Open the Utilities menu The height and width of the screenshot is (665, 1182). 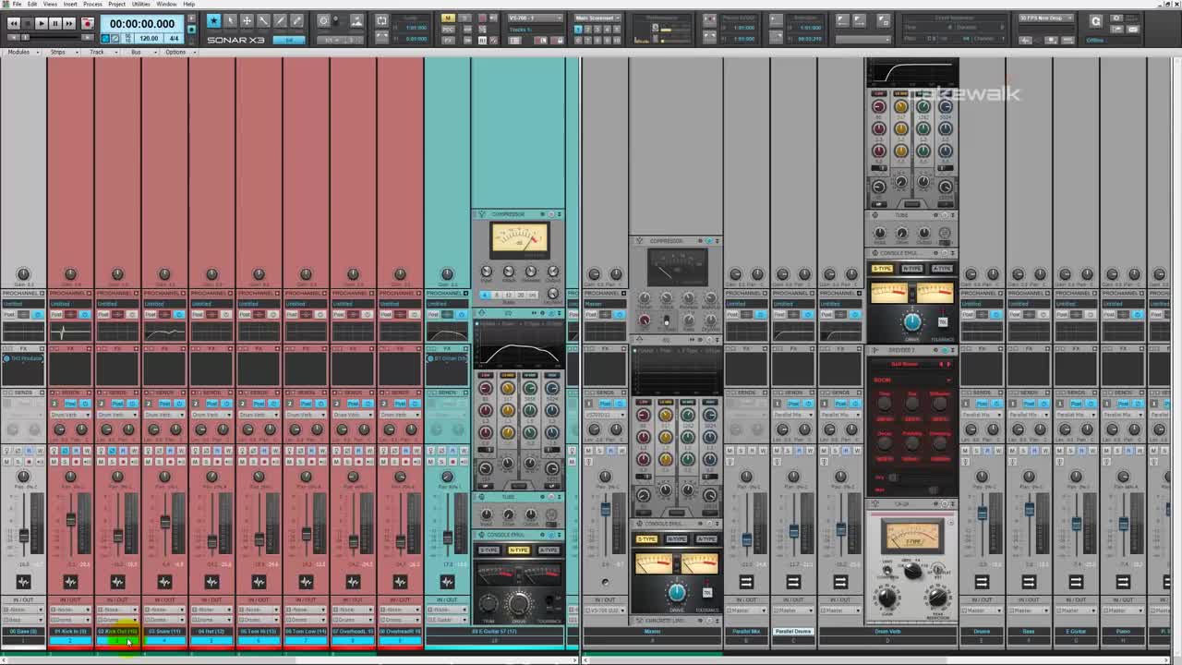click(x=140, y=4)
